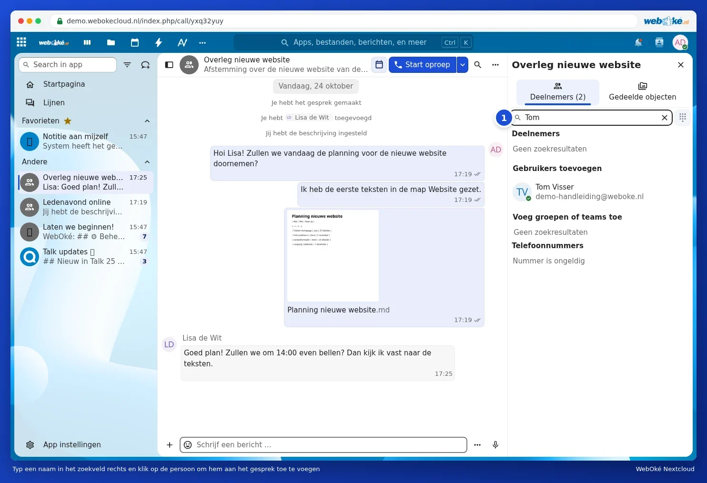Toggle the conversation list sidebar
Image resolution: width=707 pixels, height=483 pixels.
coord(169,65)
